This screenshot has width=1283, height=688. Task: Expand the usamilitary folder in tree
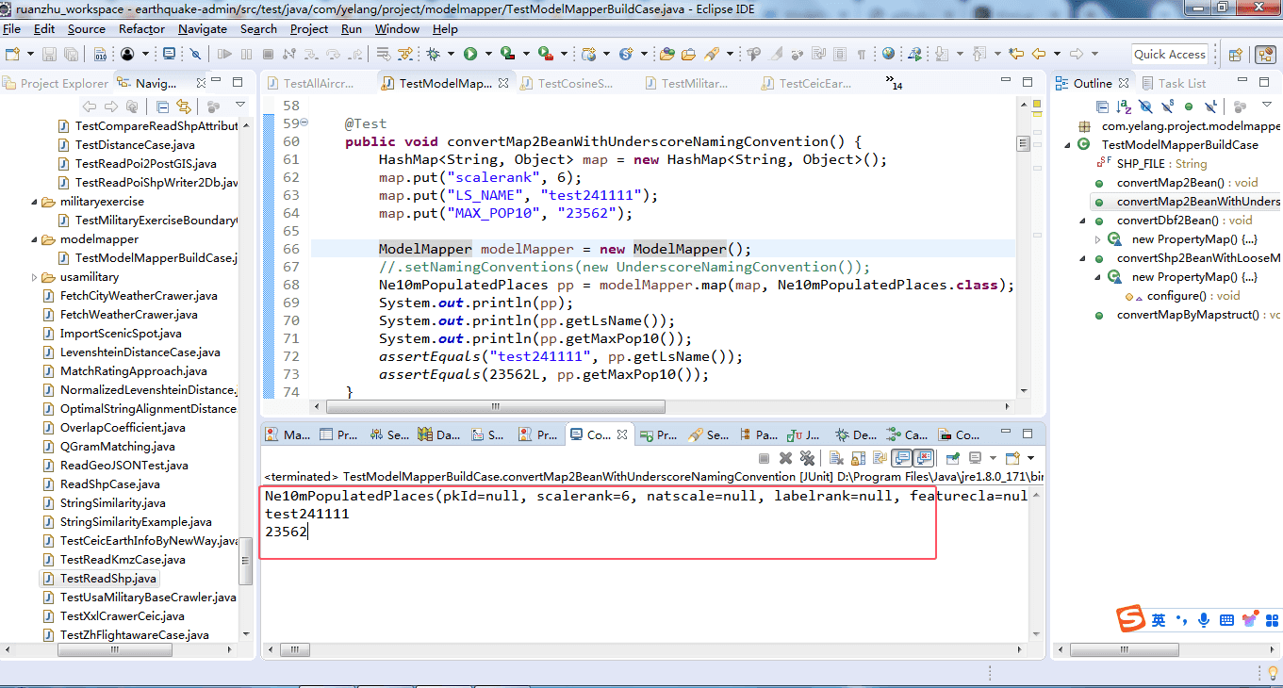(35, 277)
